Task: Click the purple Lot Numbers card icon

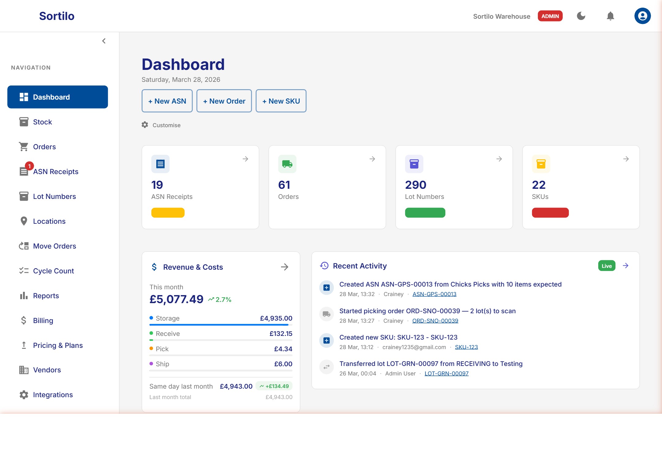Action: (x=414, y=164)
